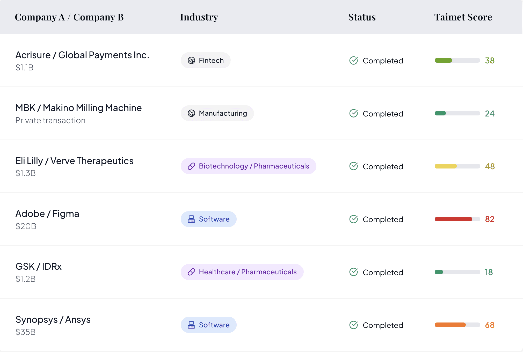
Task: Select the Software tag in Adobe row
Action: coord(209,219)
